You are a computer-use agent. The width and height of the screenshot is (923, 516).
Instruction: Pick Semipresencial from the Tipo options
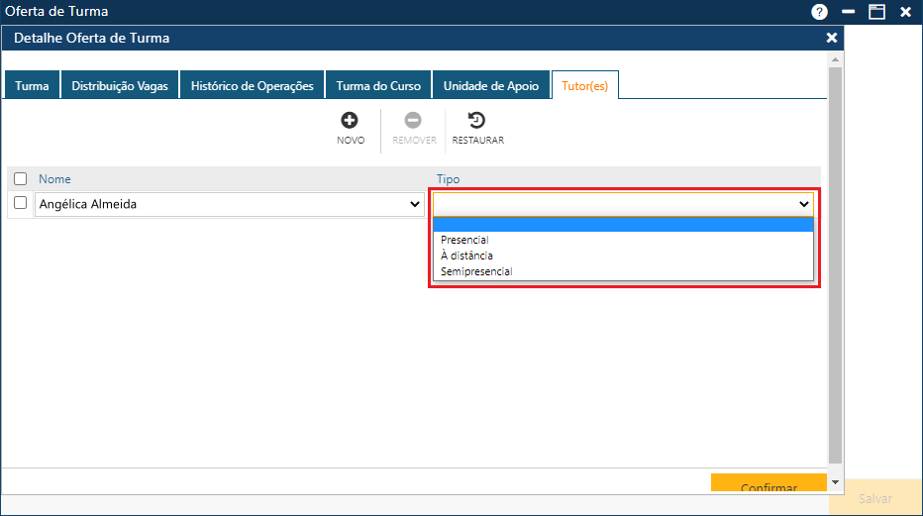[x=476, y=271]
